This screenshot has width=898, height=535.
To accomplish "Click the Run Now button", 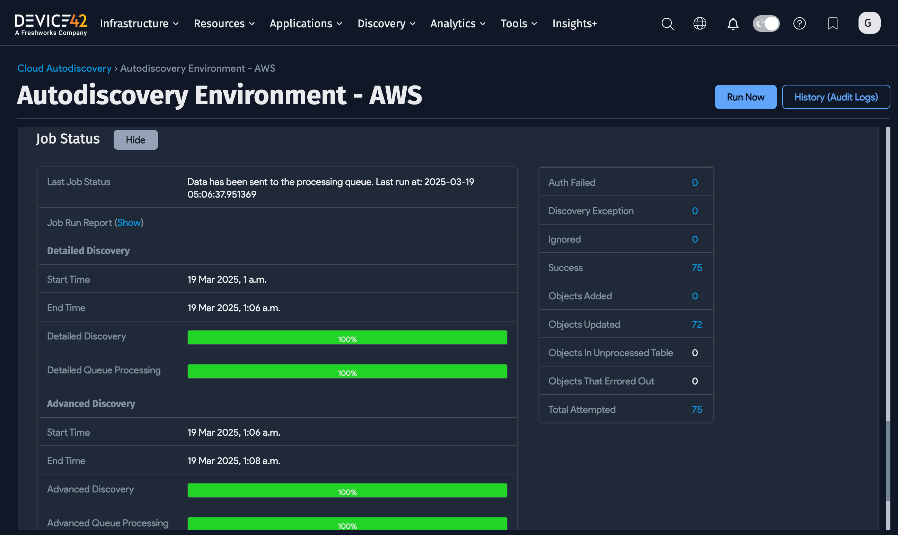I will [745, 97].
